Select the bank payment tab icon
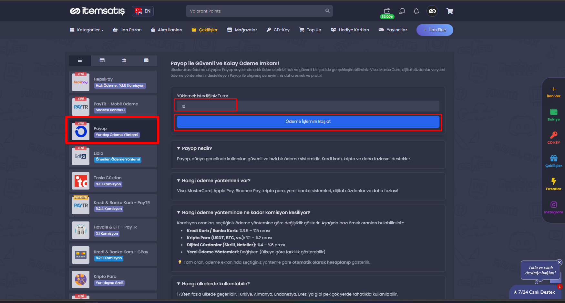565x303 pixels. click(124, 60)
